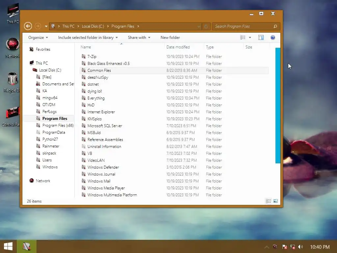The width and height of the screenshot is (337, 253).
Task: Select Rainmeter in the navigation tree
Action: 51,146
